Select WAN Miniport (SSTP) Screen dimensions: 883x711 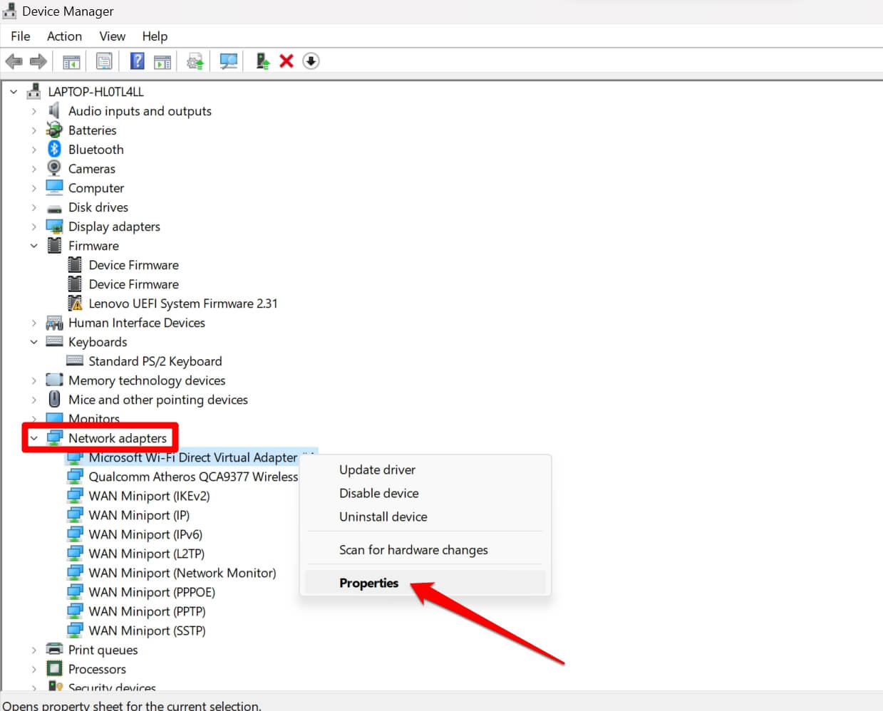click(x=147, y=630)
